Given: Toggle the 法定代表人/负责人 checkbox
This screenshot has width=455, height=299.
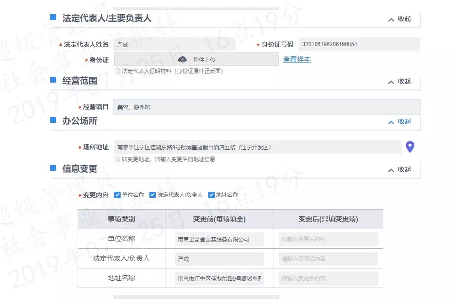Looking at the screenshot, I should (153, 195).
